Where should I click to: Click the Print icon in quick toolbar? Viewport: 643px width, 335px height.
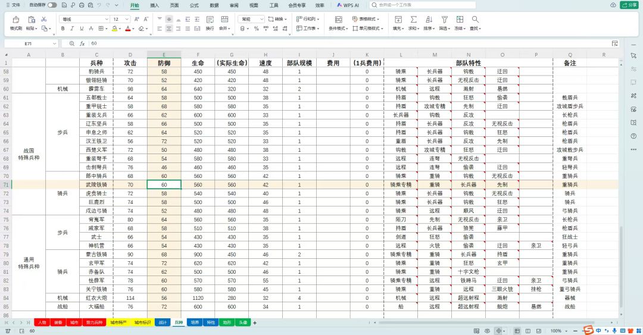(x=81, y=5)
